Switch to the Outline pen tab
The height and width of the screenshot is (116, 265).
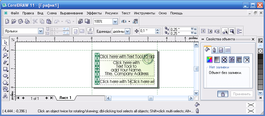pos(214,50)
